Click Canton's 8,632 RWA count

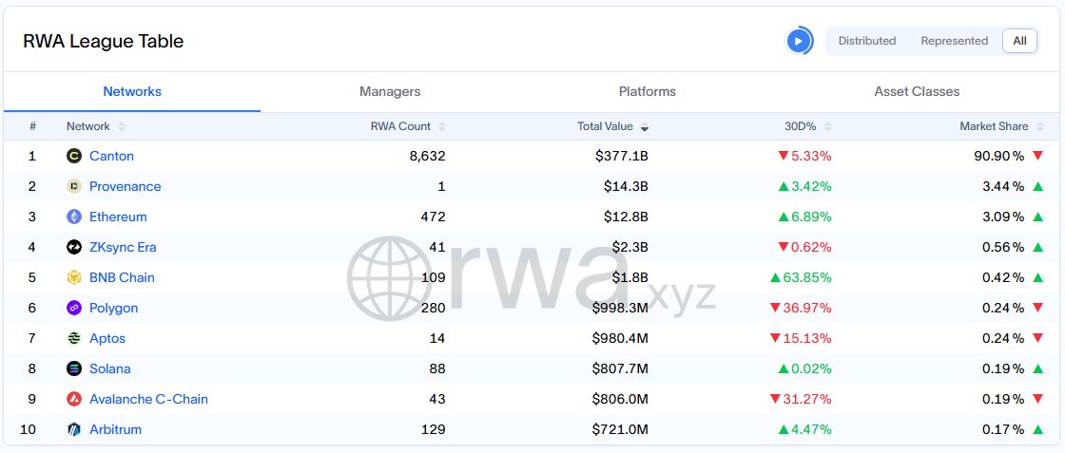427,156
